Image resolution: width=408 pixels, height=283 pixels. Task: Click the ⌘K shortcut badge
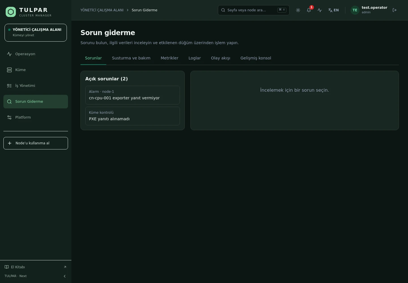(x=282, y=10)
